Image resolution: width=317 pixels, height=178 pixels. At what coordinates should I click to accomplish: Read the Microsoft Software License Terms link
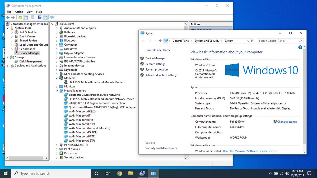pos(249,151)
